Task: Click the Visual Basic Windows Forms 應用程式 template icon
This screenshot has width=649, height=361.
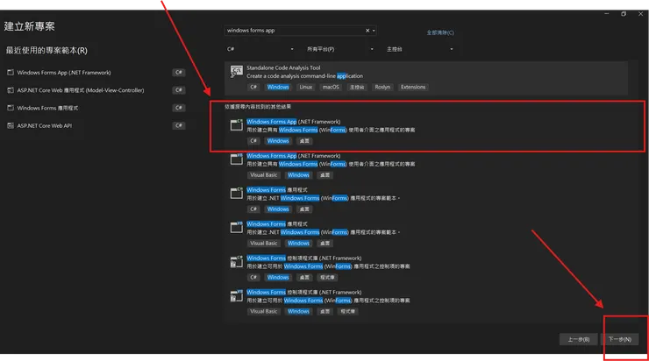Action: (x=236, y=228)
